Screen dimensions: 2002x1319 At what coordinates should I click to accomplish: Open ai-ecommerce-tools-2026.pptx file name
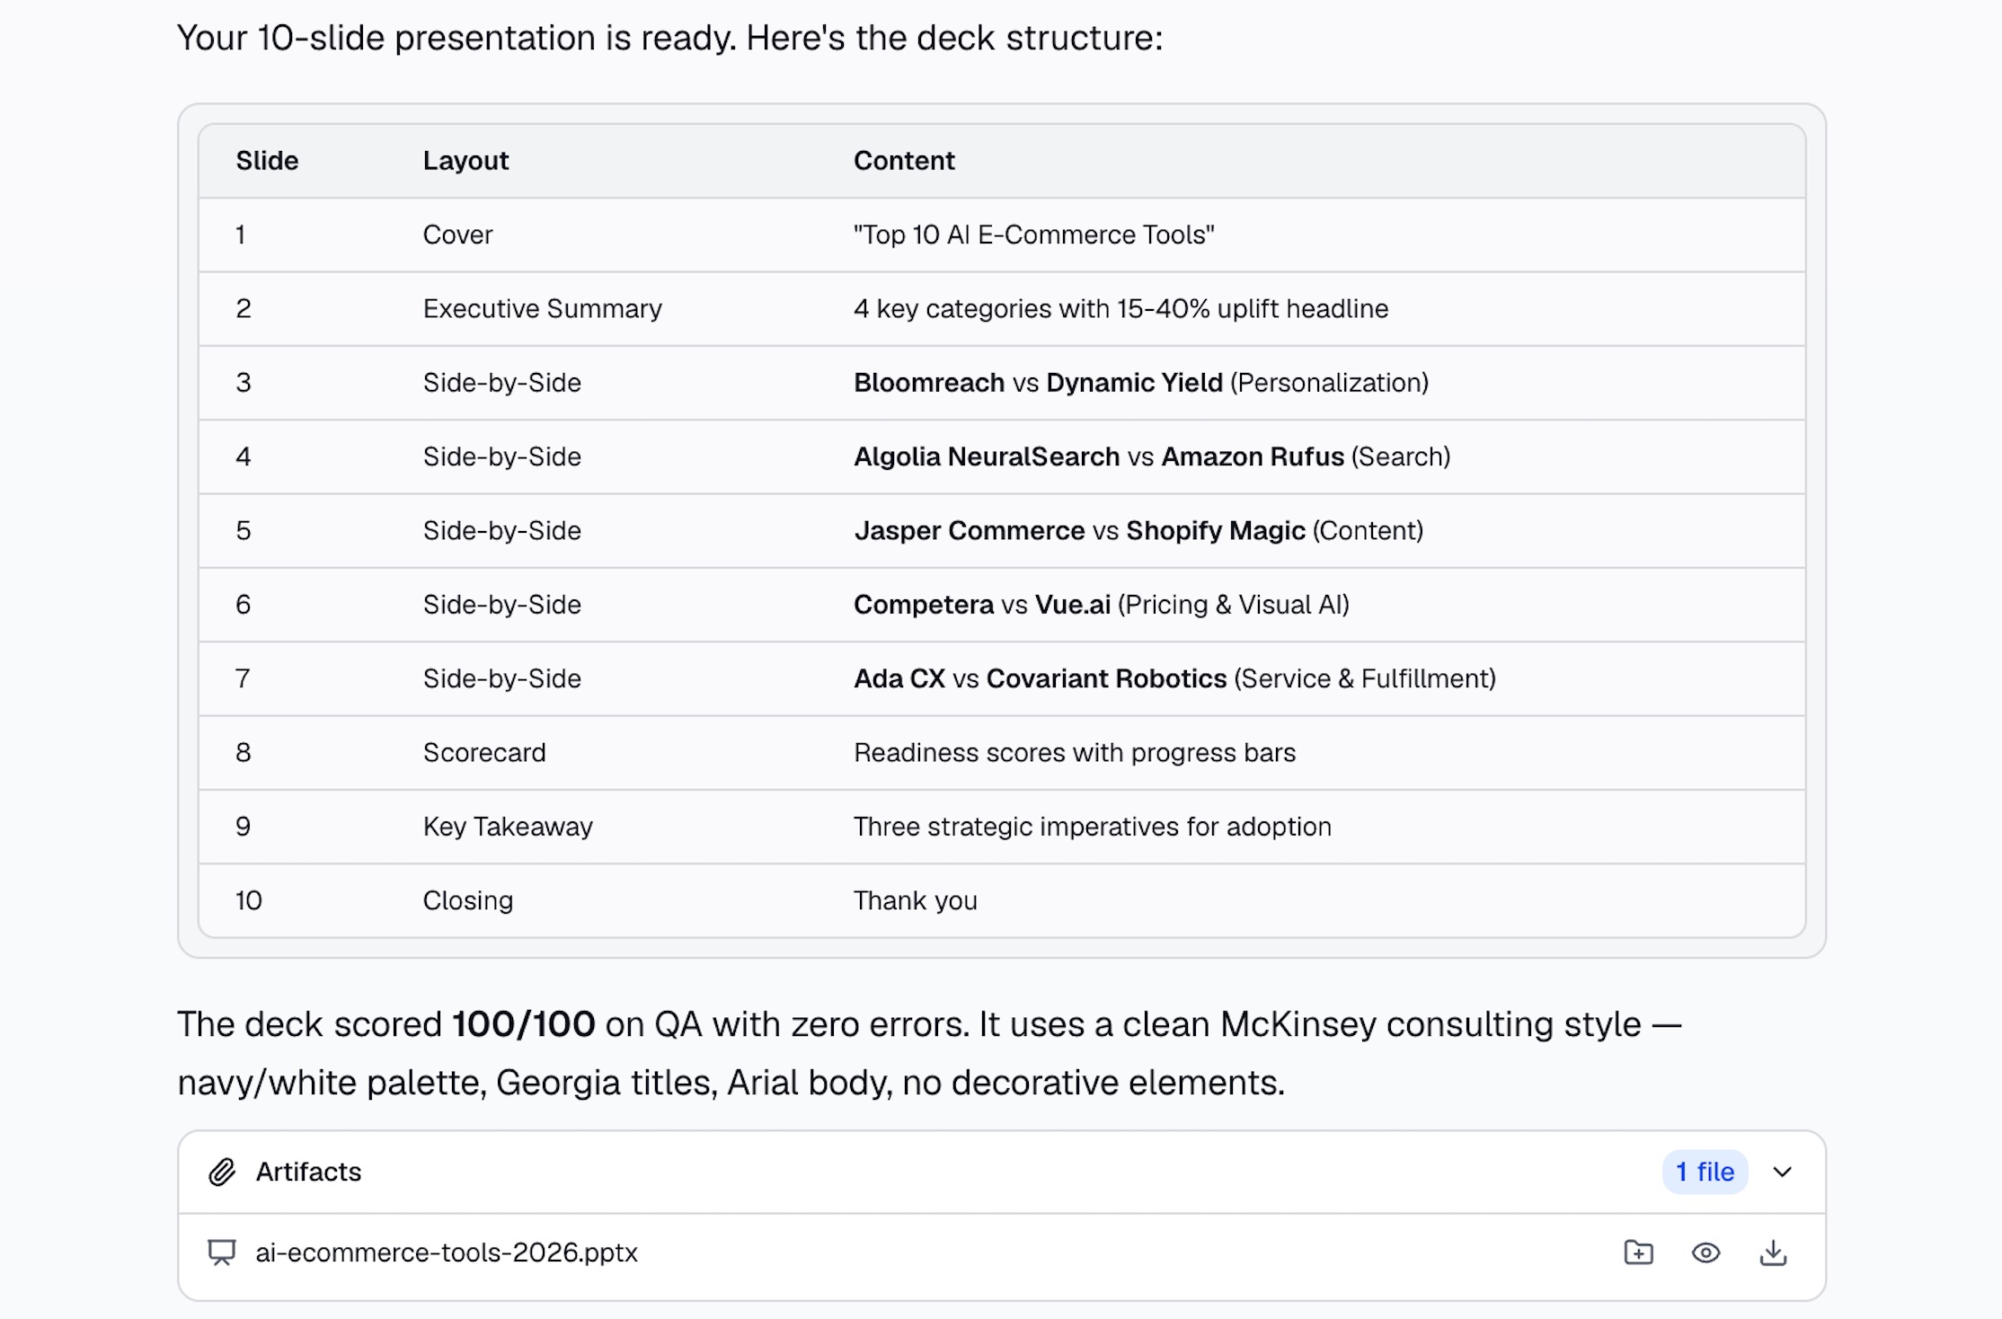(x=447, y=1253)
